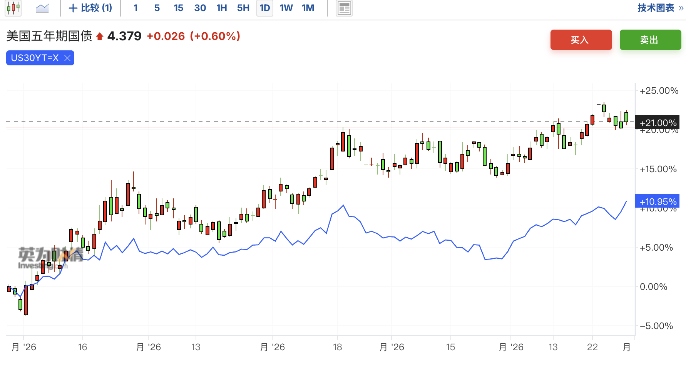Viewport: 686px width, 366px height.
Task: Click the green 卖出 sell button
Action: [x=651, y=40]
